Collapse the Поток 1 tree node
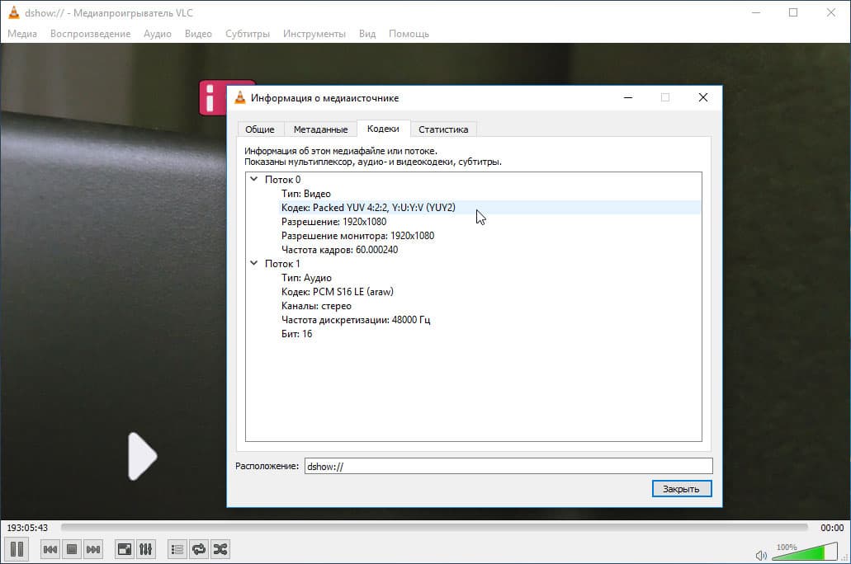The height and width of the screenshot is (564, 851). coord(253,263)
